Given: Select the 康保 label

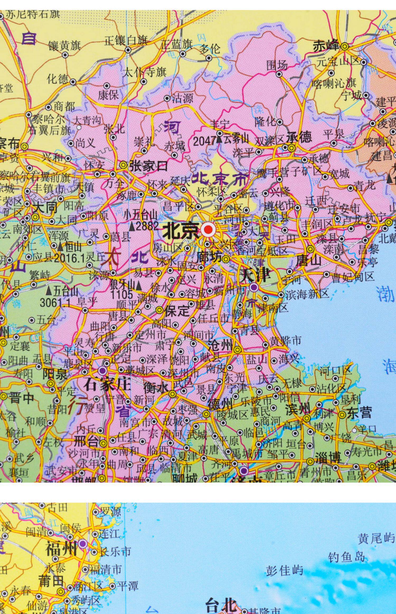Looking at the screenshot, I should tap(109, 95).
